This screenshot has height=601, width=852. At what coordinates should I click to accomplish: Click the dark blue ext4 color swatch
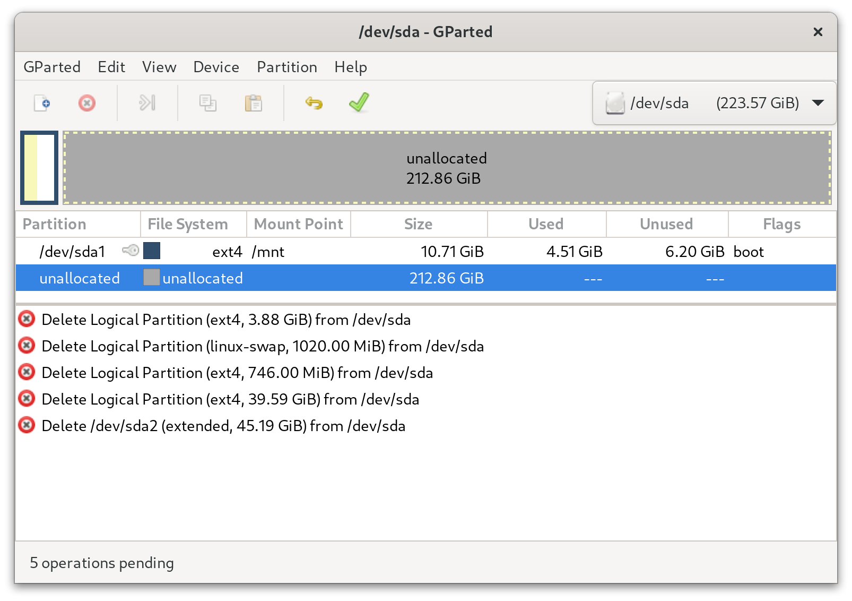pos(152,251)
